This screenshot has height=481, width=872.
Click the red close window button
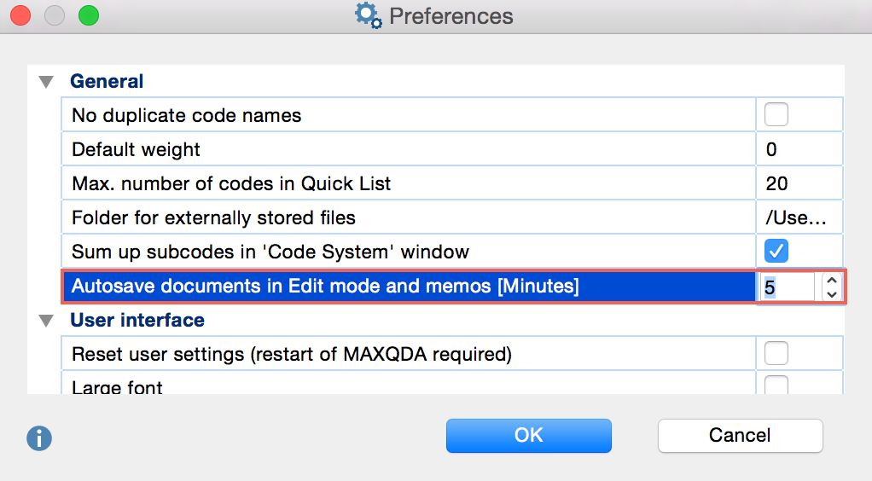(20, 15)
